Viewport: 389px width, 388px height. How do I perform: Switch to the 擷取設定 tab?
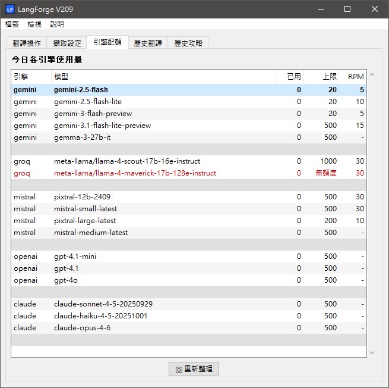point(67,43)
